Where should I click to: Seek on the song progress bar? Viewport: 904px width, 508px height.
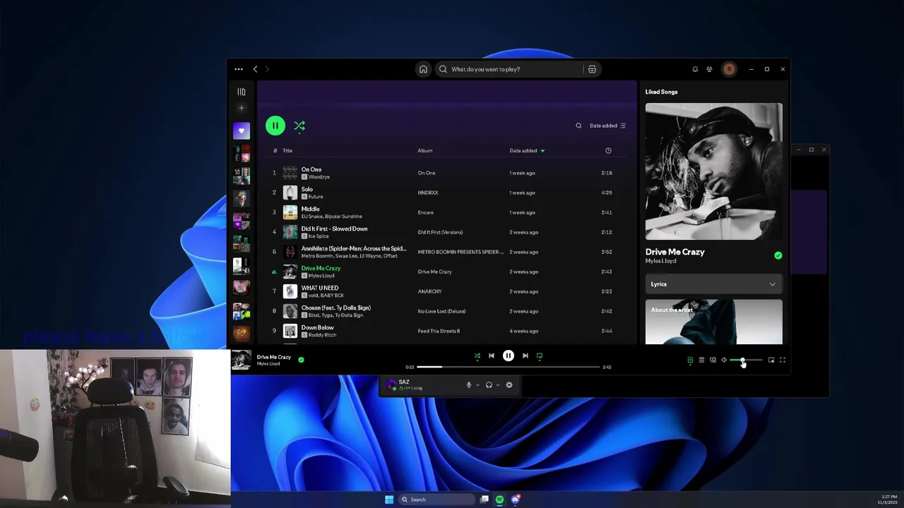pyautogui.click(x=509, y=367)
